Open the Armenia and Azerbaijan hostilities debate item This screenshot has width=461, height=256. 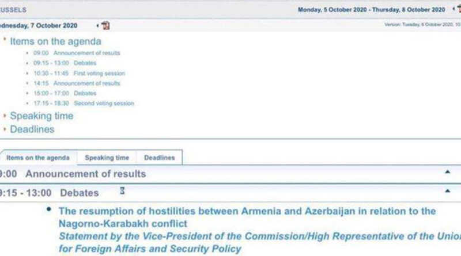247,212
